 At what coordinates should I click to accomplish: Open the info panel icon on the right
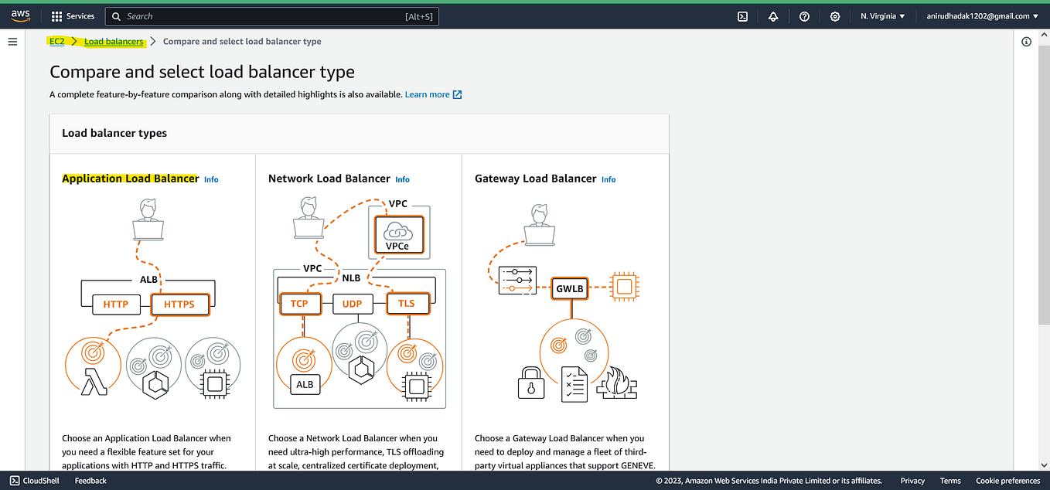coord(1026,41)
